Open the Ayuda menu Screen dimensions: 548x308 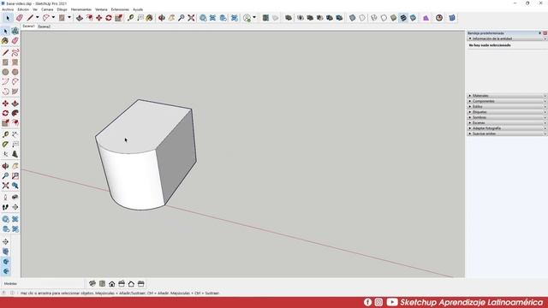click(138, 9)
